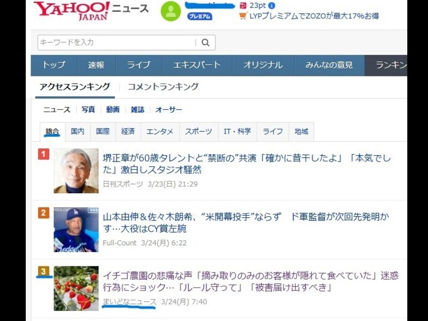Select the 写真 ranking type link
Screen dimensions: 428x321
tap(88, 110)
